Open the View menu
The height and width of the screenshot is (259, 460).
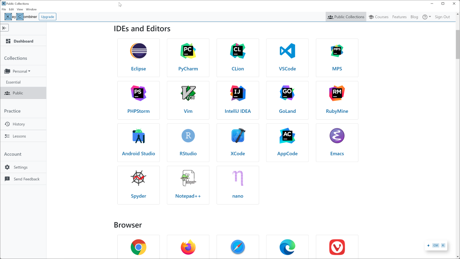(x=20, y=9)
